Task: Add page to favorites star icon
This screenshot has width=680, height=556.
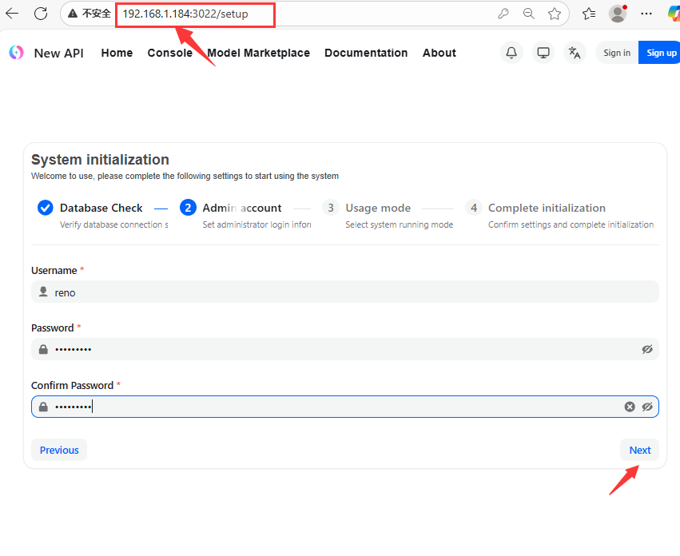Action: tap(555, 14)
